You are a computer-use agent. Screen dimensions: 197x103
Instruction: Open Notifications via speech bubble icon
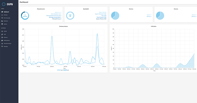[x=2, y=40]
